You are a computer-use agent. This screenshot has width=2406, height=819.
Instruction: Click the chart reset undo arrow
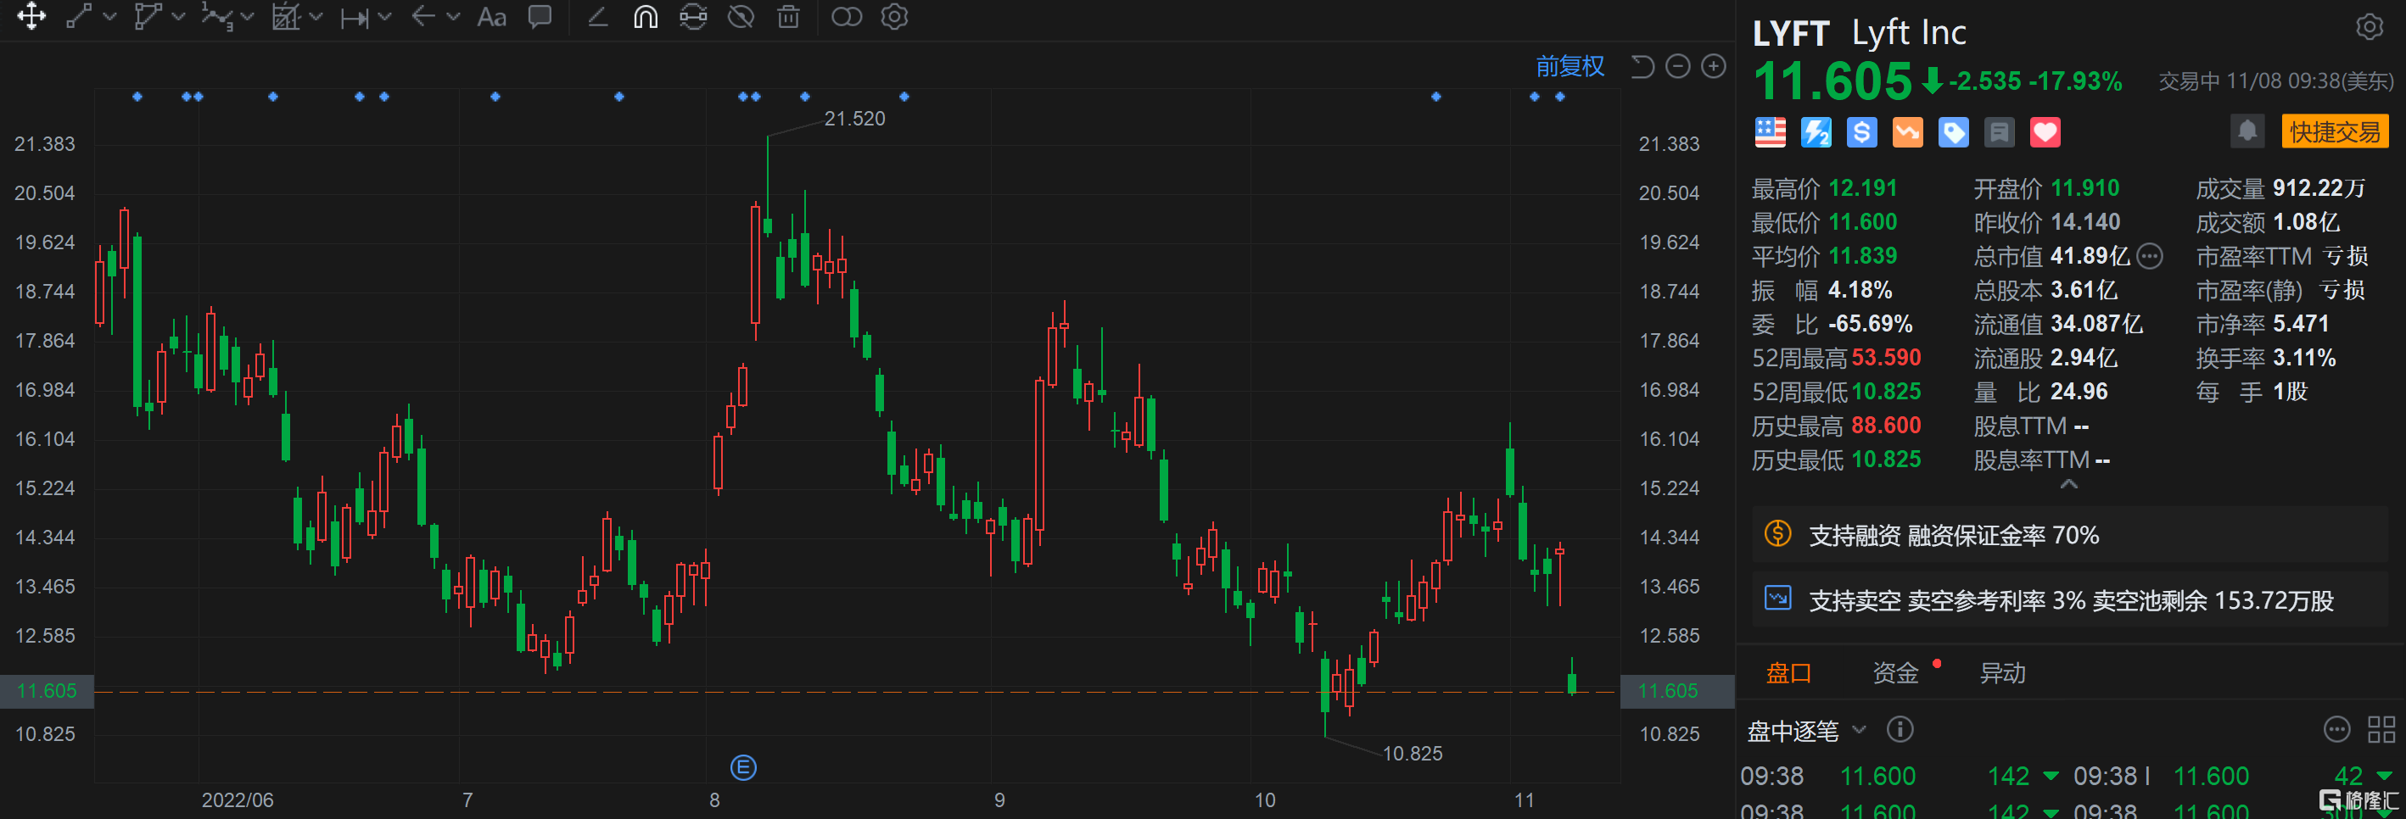click(1643, 66)
